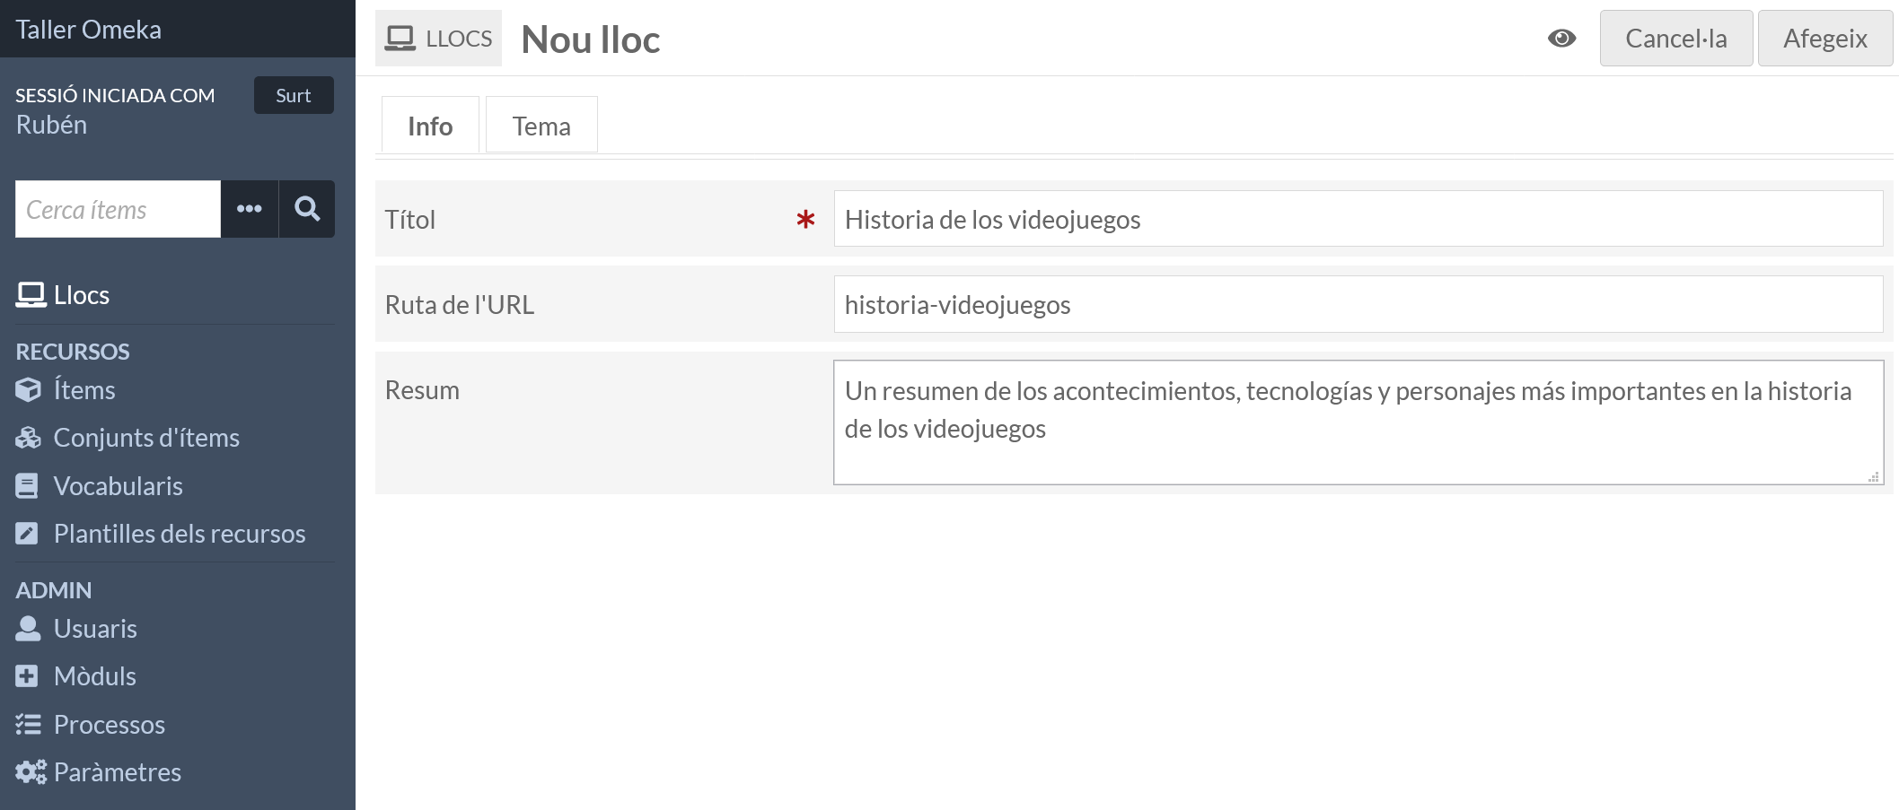Select the Info tab
Screen dimensions: 1899x810
pyautogui.click(x=429, y=125)
